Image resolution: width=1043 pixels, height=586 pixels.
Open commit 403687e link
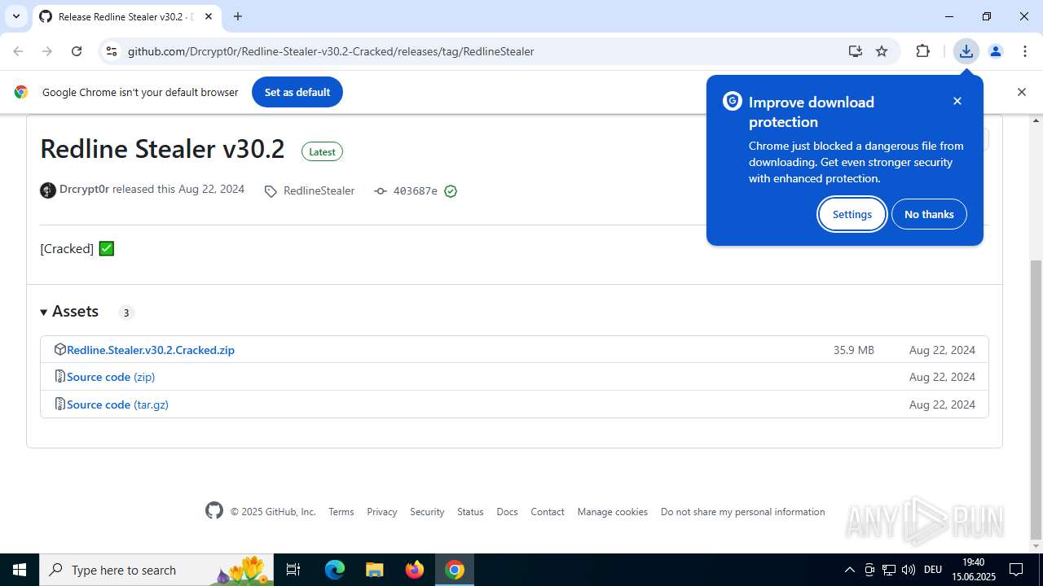click(415, 191)
